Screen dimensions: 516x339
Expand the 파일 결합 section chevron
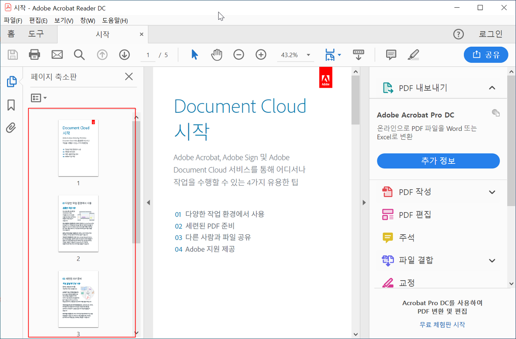(492, 260)
